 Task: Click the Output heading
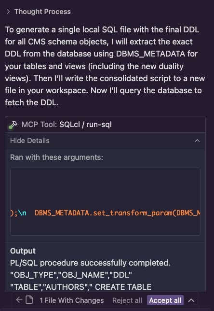tap(23, 251)
